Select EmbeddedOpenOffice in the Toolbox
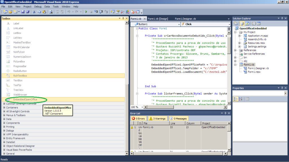 25,99
